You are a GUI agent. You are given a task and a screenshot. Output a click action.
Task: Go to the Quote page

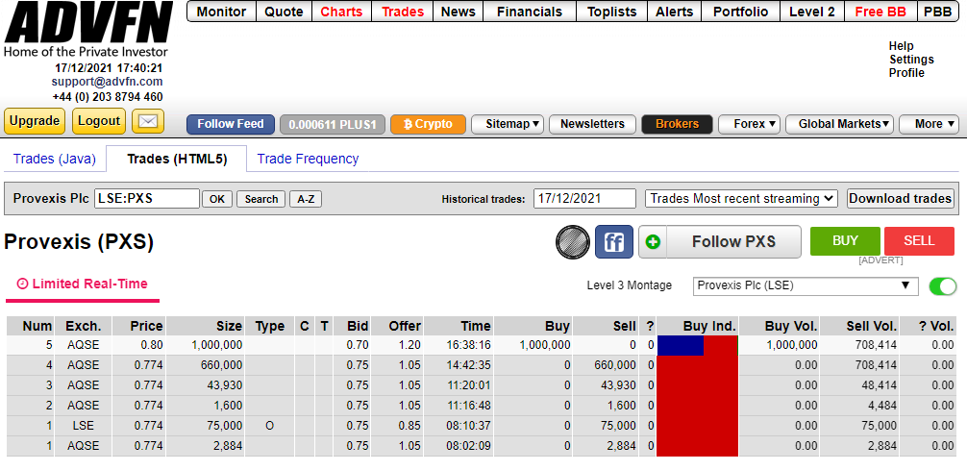click(284, 12)
